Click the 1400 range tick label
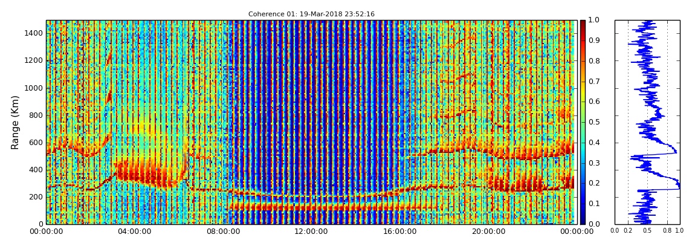The width and height of the screenshot is (695, 246). click(x=33, y=33)
